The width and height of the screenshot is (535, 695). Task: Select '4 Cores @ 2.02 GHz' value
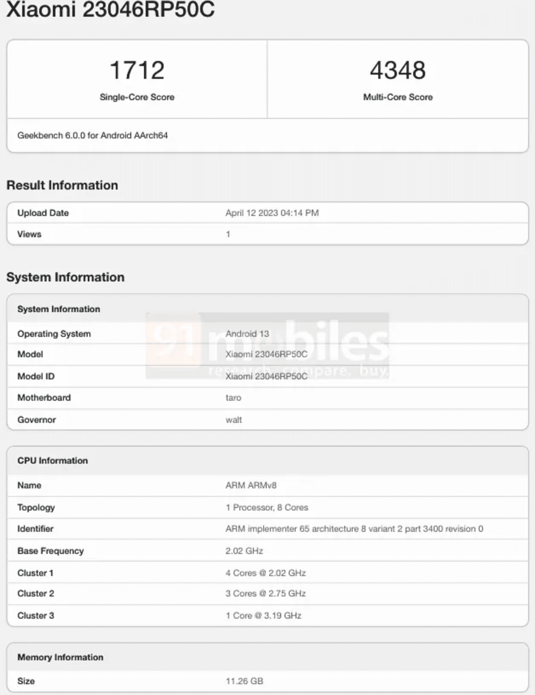click(266, 573)
